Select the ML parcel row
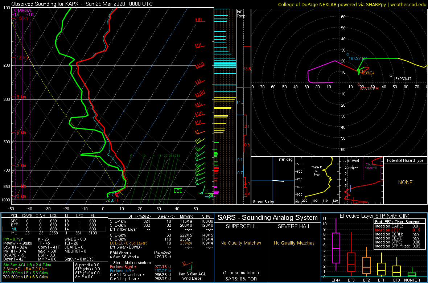428x283 pixels. click(55, 229)
